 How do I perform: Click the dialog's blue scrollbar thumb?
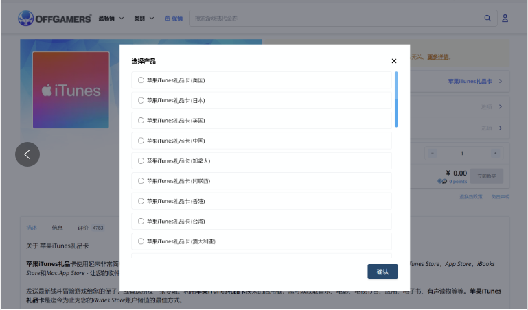396,99
